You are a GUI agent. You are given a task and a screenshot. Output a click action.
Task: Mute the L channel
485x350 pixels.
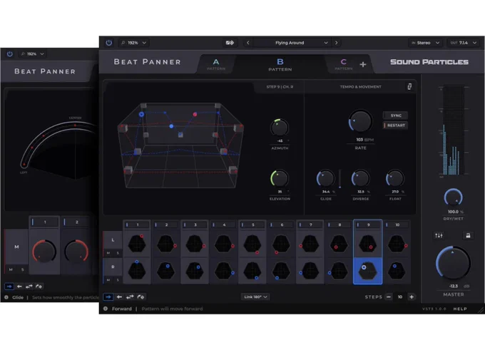[x=108, y=253]
